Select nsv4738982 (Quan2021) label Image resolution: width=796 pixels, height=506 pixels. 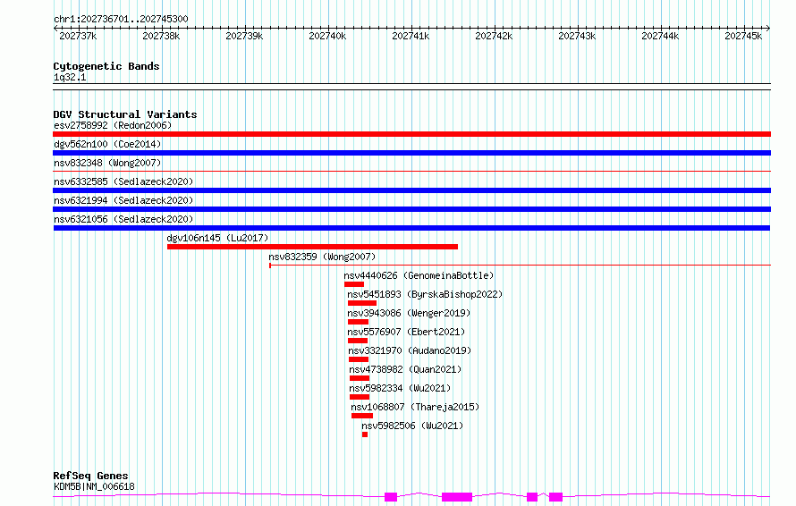pos(405,369)
